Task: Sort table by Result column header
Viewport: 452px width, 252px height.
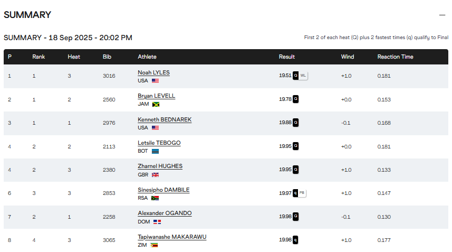Action: (287, 57)
